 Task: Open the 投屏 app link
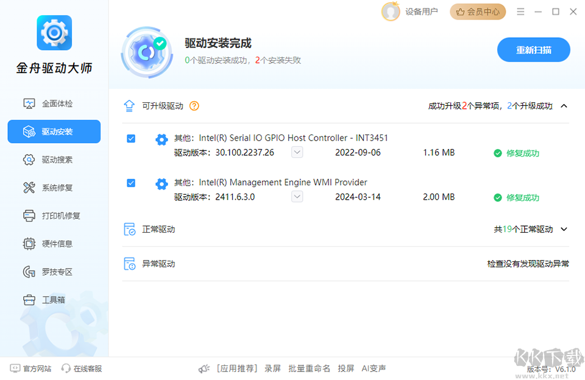(x=346, y=368)
